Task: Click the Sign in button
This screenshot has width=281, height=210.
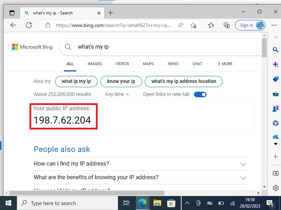Action: click(247, 25)
